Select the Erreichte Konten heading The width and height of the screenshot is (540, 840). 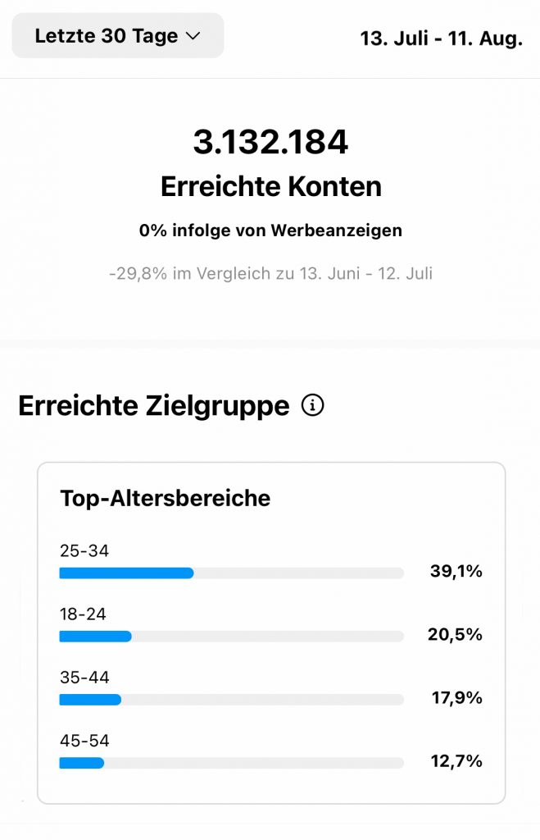click(270, 186)
